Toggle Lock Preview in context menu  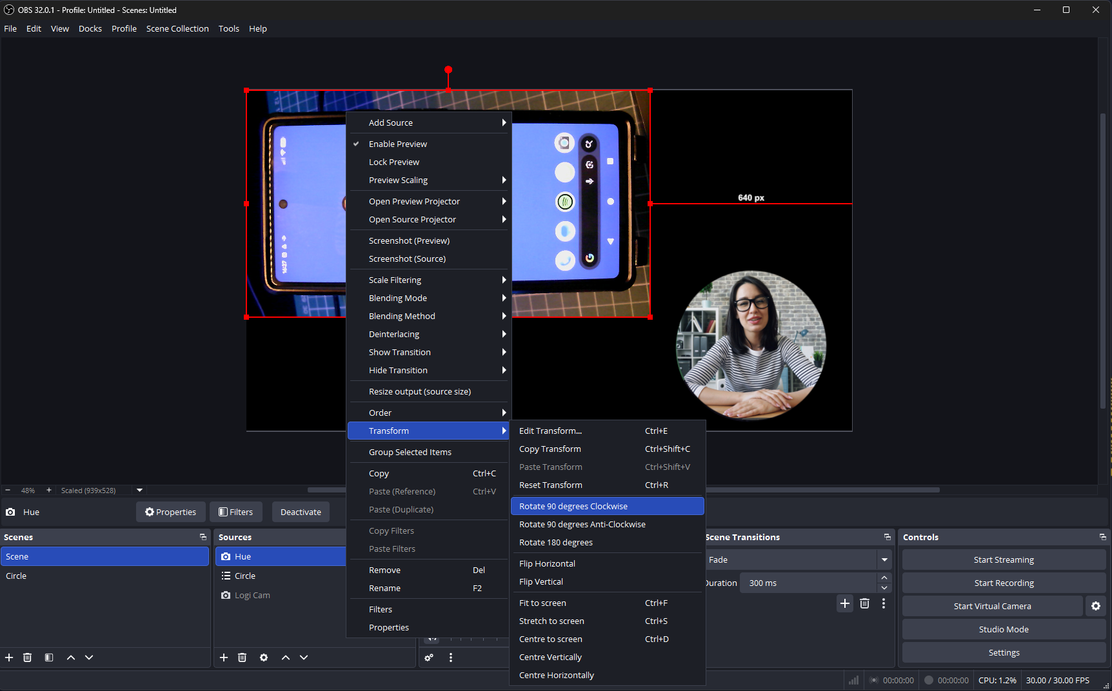pyautogui.click(x=393, y=162)
